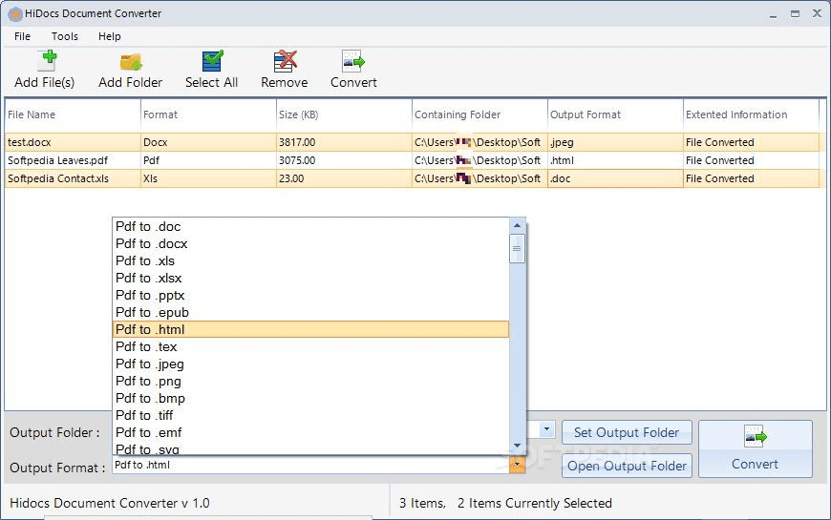Choose highlighted Pdf to .html option

coord(310,329)
